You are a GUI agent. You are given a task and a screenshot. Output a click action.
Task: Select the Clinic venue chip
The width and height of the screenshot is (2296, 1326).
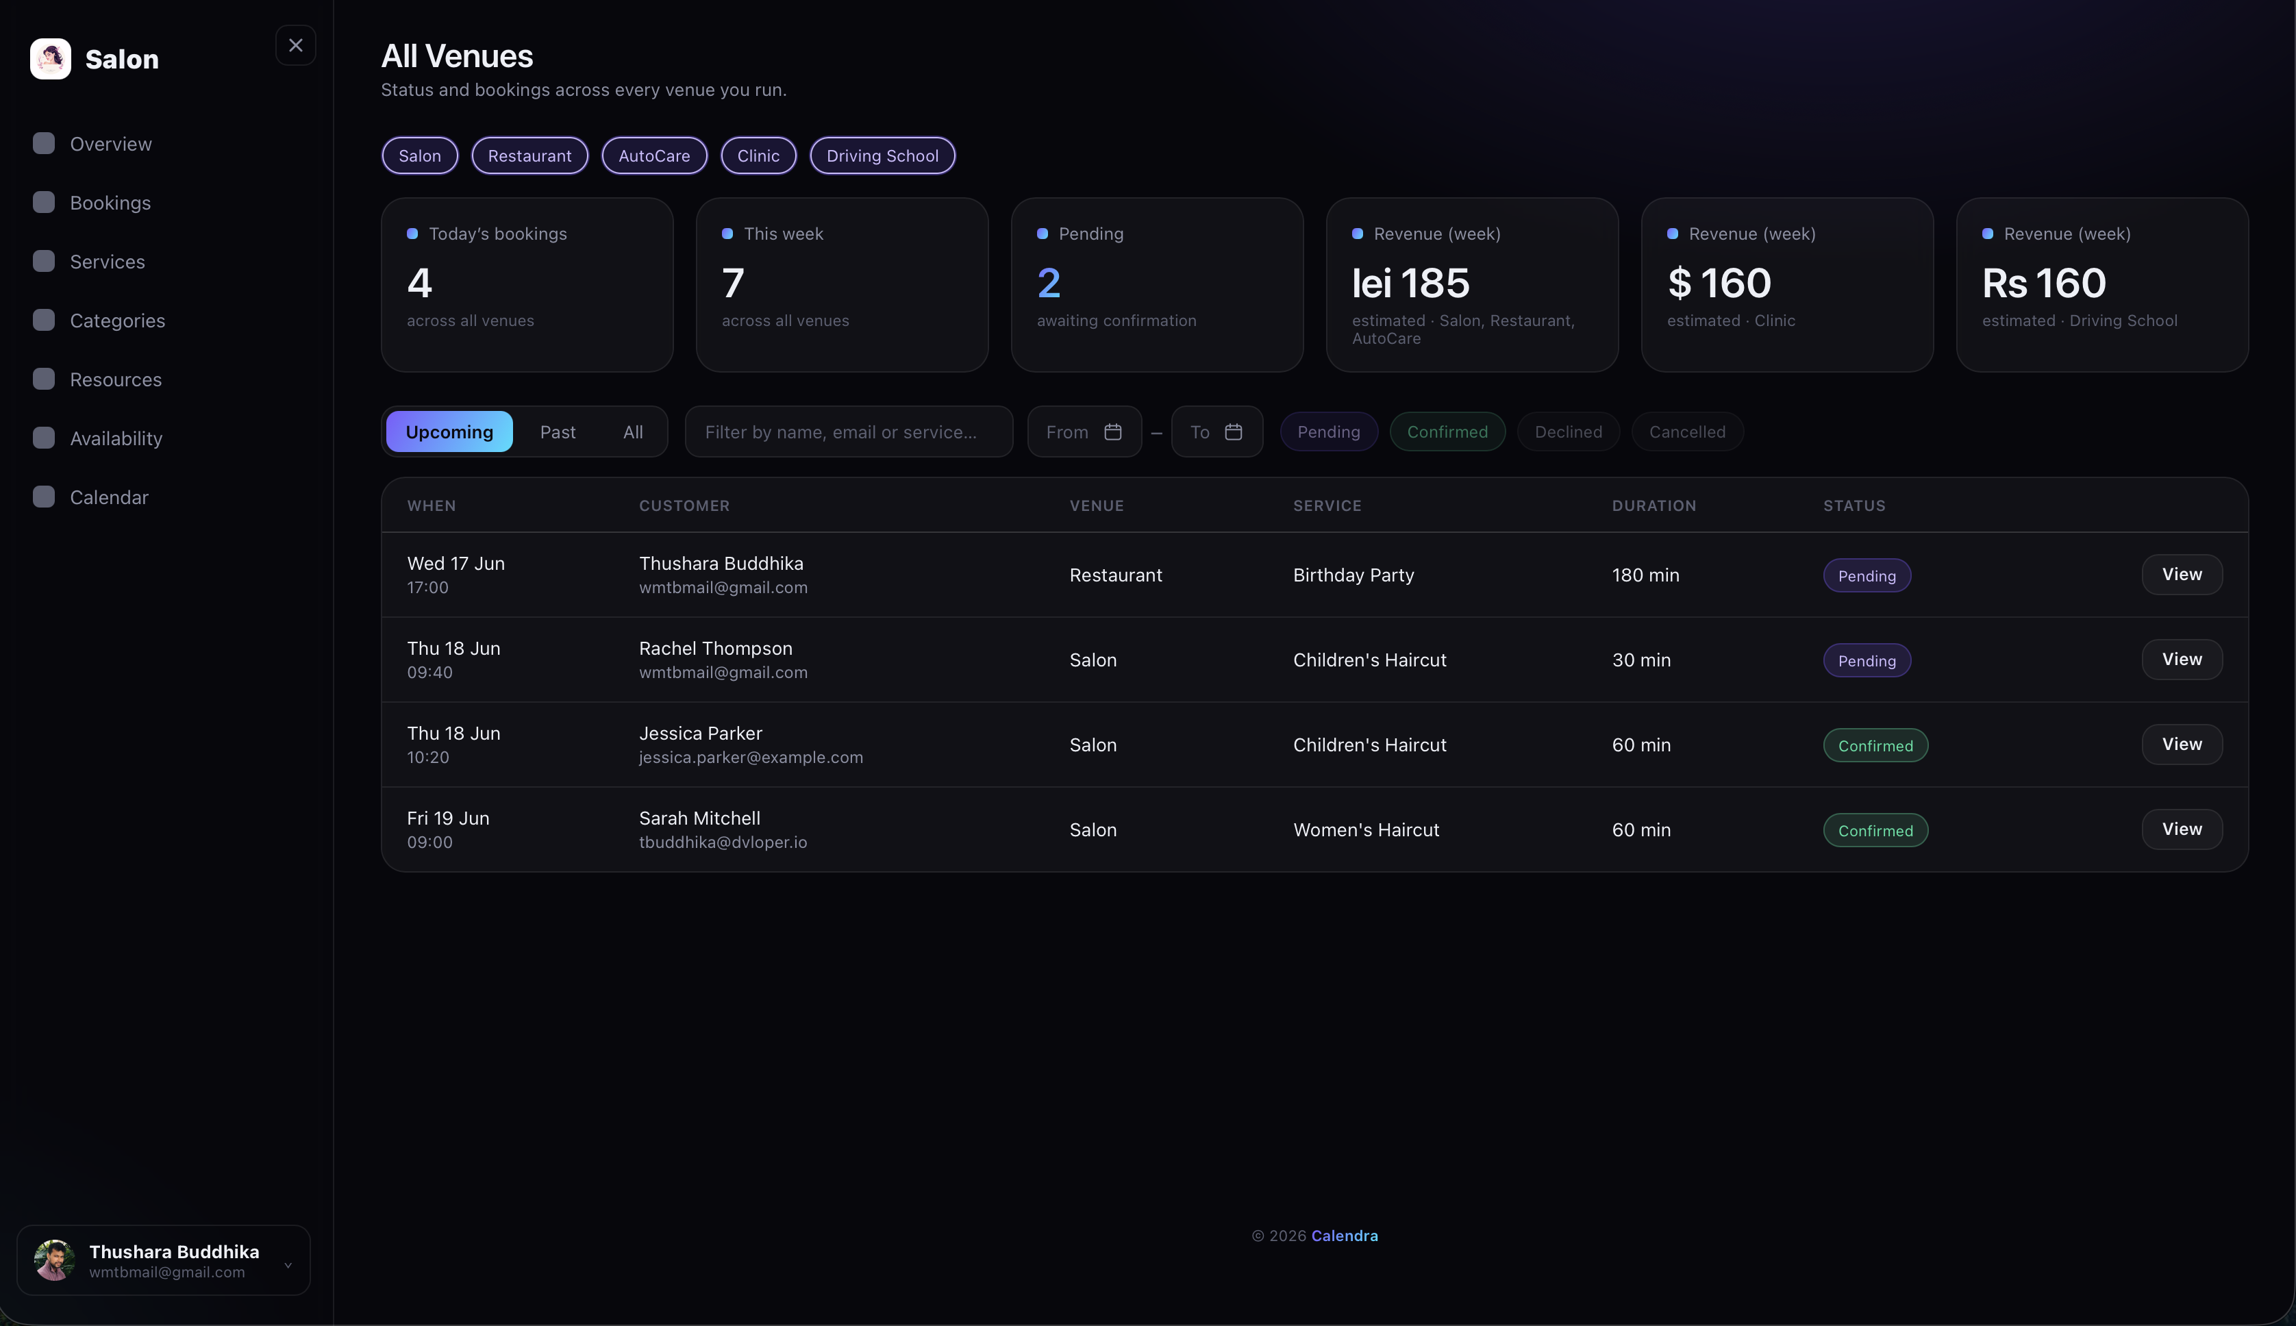pos(759,155)
